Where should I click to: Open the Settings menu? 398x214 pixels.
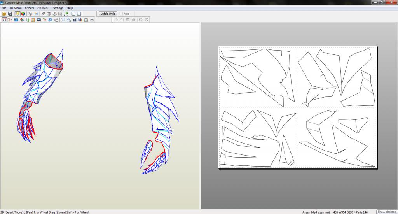click(58, 8)
